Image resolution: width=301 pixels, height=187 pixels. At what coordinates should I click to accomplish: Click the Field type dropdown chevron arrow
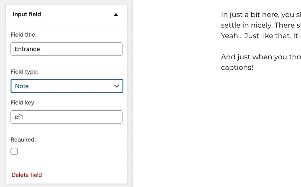[117, 86]
